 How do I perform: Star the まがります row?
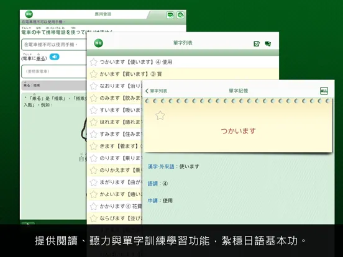[93, 183]
